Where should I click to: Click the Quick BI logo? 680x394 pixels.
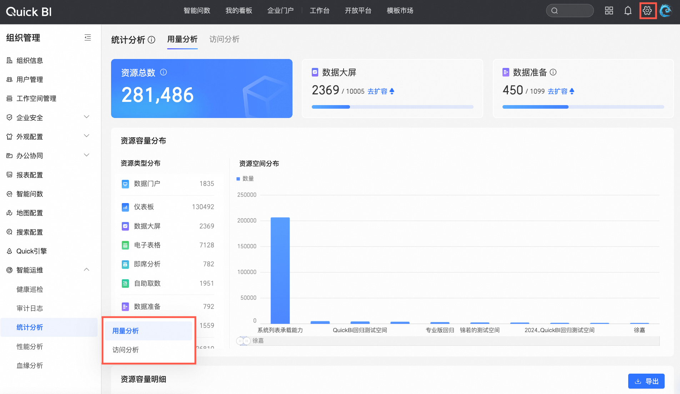pos(29,12)
